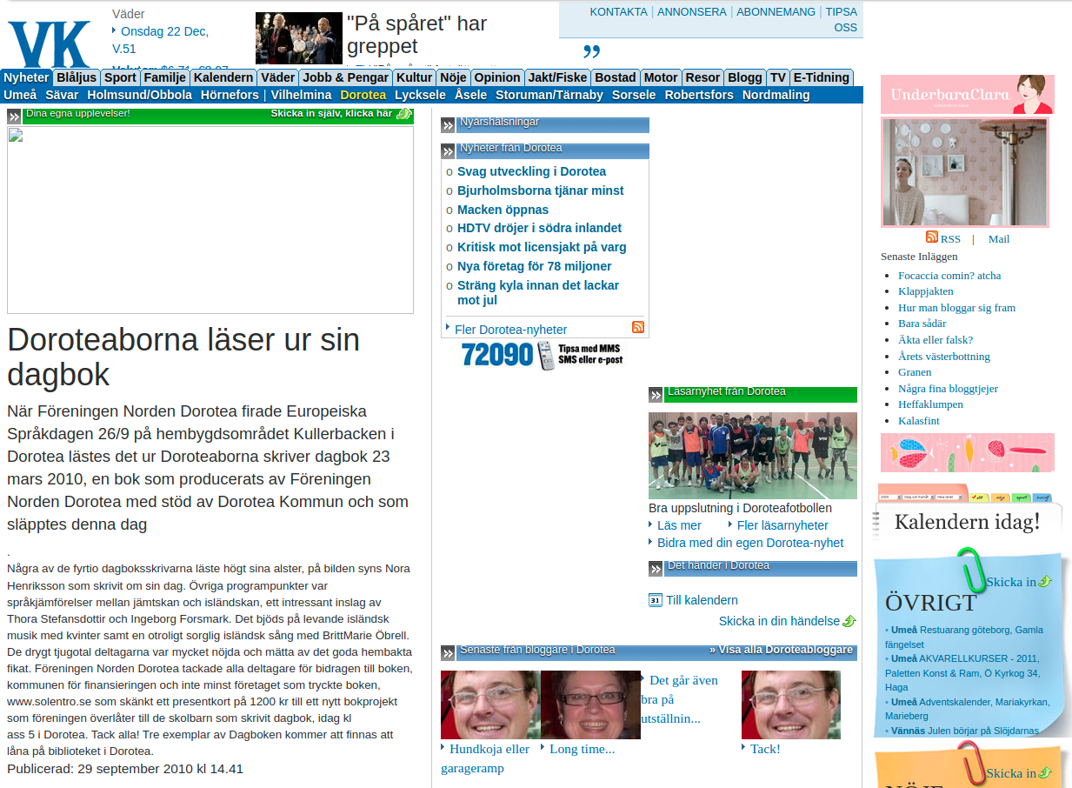This screenshot has width=1072, height=788.
Task: Follow the Fler Dorotea-nyheter link
Action: (510, 330)
